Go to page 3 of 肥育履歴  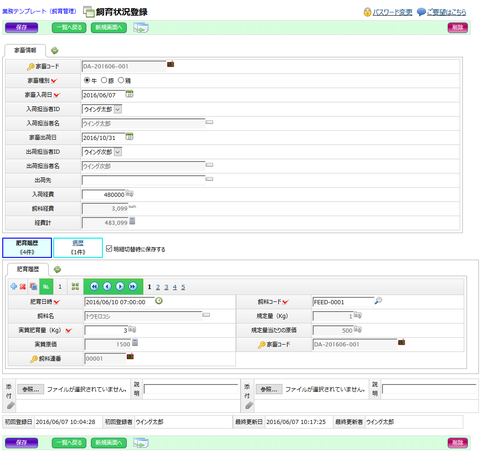pos(166,287)
